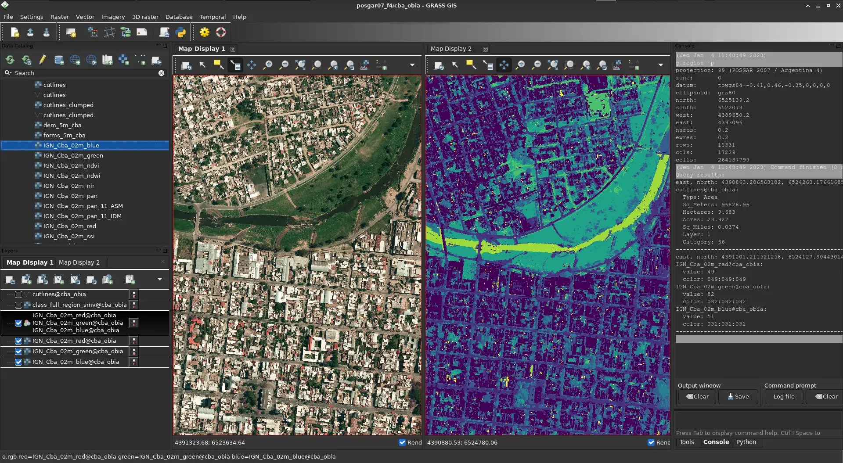Click the pencil icon in Data Catalog toolbar
843x463 pixels.
[43, 60]
